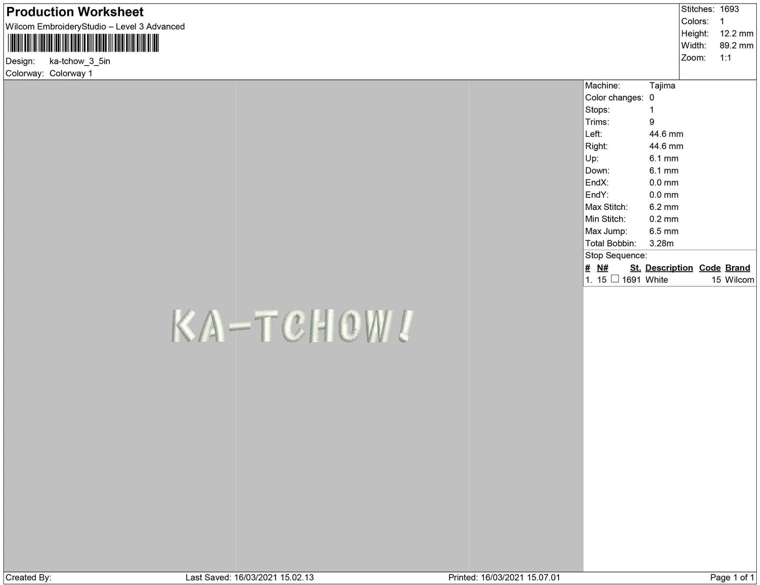760x585 pixels.
Task: Click the "Down:" measurement label
Action: [597, 170]
